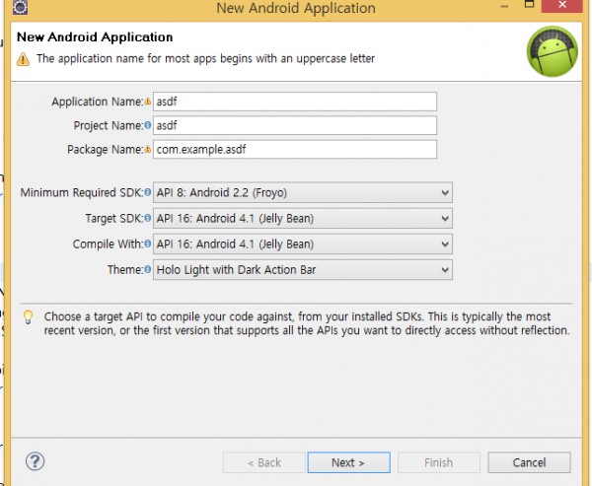Viewport: 592px width, 486px height.
Task: Click the 'Minimum Required SDK:' label
Action: (82, 192)
